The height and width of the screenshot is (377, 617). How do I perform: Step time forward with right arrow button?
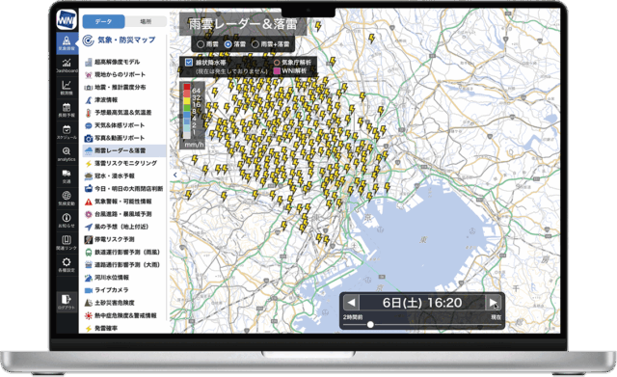click(493, 303)
